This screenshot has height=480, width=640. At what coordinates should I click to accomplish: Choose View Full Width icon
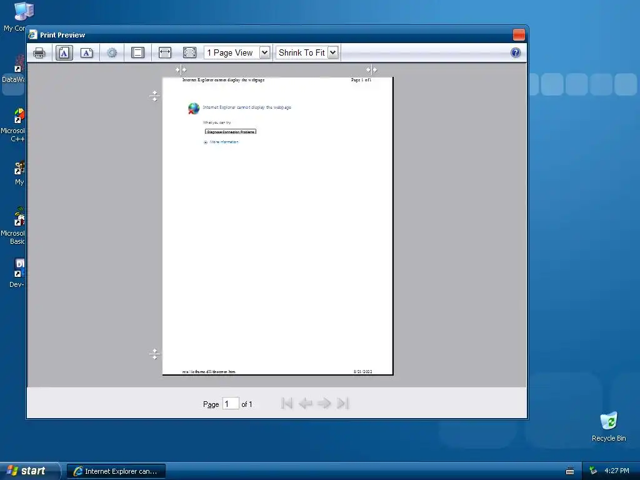coord(165,52)
